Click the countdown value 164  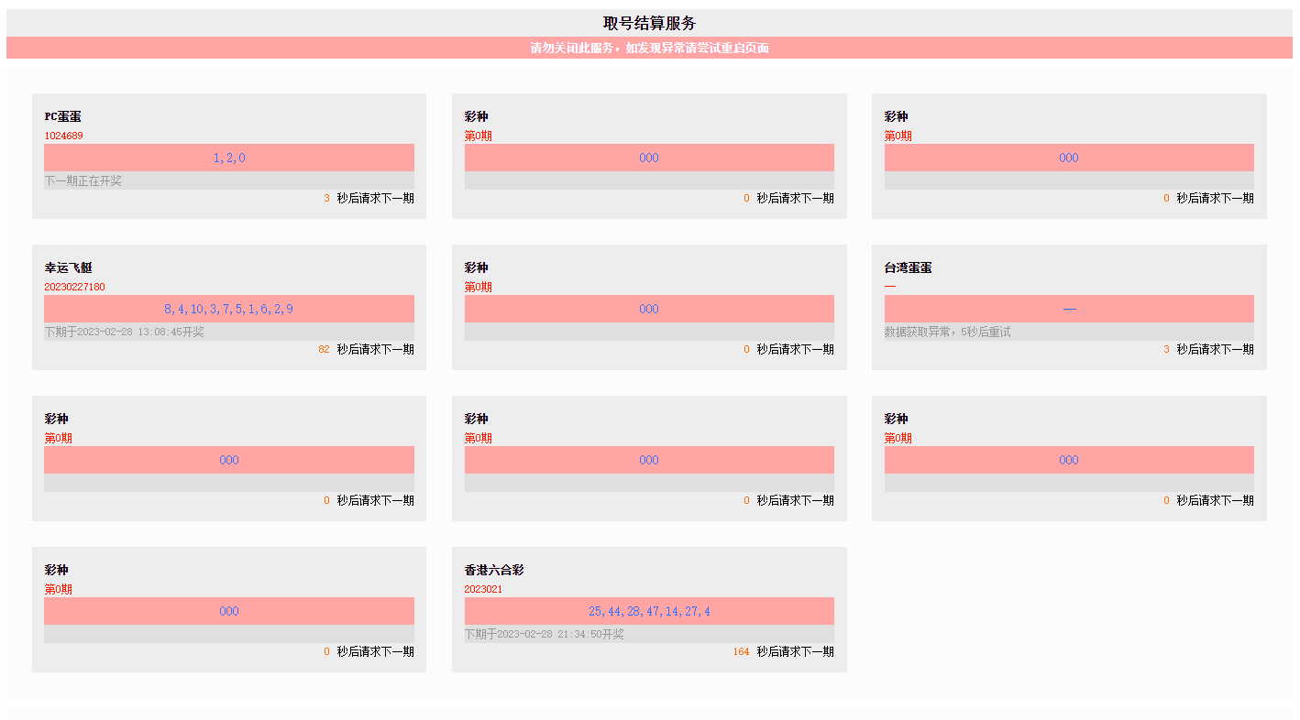click(741, 651)
